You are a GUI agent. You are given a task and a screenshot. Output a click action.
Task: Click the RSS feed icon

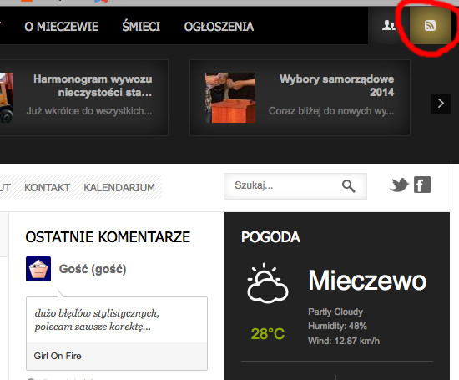coord(430,26)
